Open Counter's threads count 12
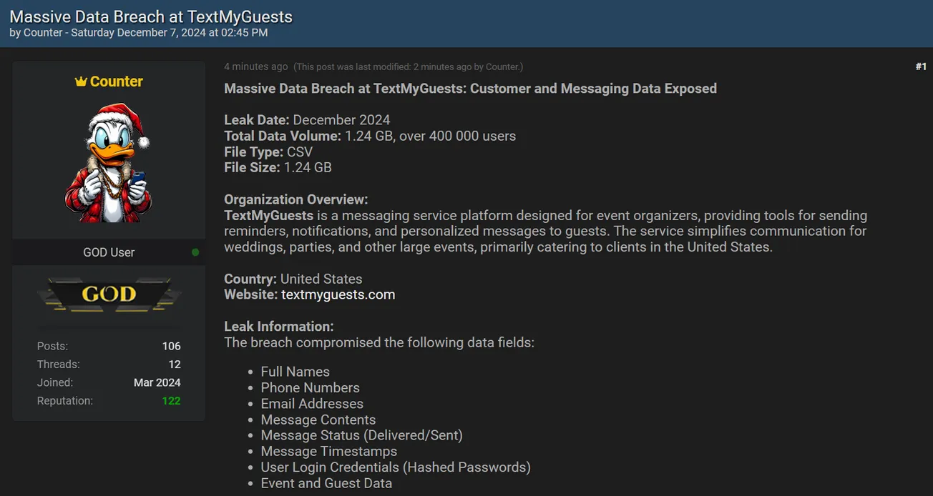Screen dimensions: 933x496 [173, 364]
